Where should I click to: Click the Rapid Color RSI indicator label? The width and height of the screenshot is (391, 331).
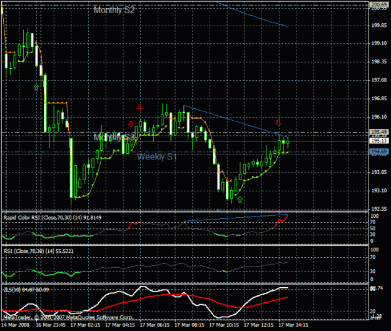[x=53, y=218]
